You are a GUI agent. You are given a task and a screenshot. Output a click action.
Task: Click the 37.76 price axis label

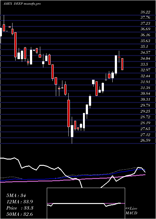(145, 18)
